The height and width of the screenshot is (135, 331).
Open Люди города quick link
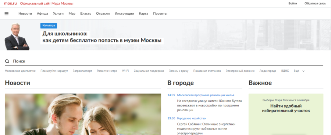click(x=268, y=71)
